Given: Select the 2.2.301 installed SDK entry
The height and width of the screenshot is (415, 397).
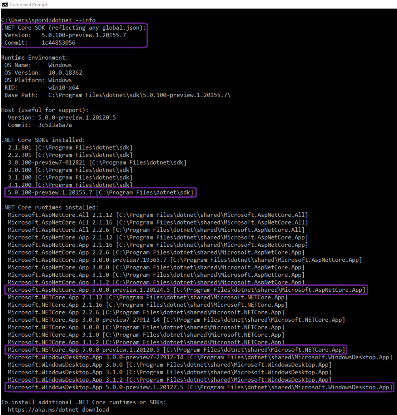Looking at the screenshot, I should pyautogui.click(x=70, y=155).
